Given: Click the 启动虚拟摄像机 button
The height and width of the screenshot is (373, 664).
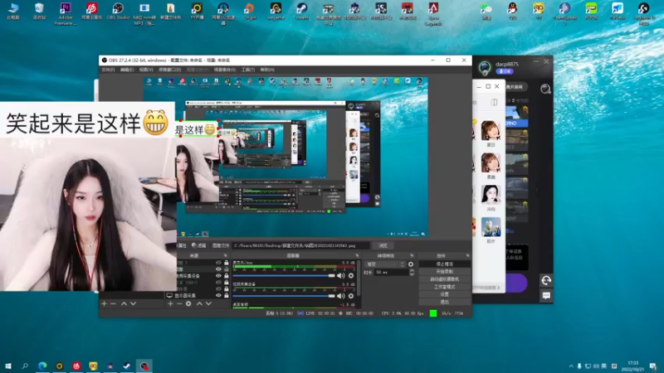Looking at the screenshot, I should pyautogui.click(x=444, y=279).
